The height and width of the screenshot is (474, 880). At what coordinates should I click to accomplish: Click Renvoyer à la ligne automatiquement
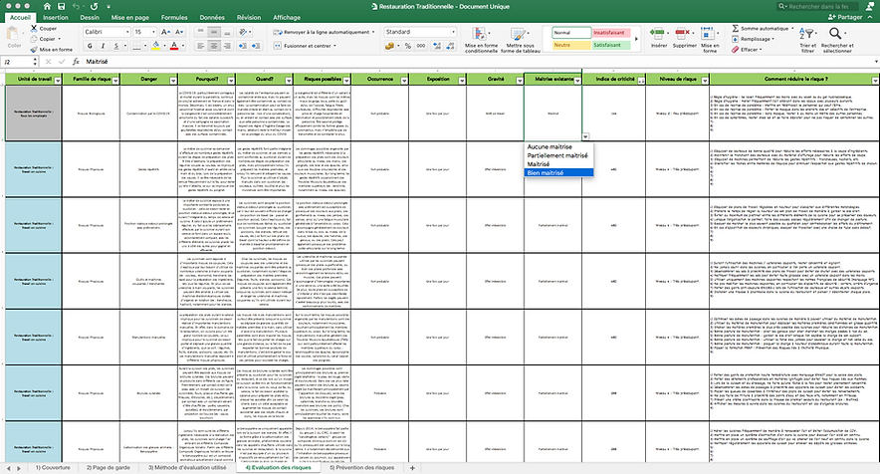click(x=324, y=32)
